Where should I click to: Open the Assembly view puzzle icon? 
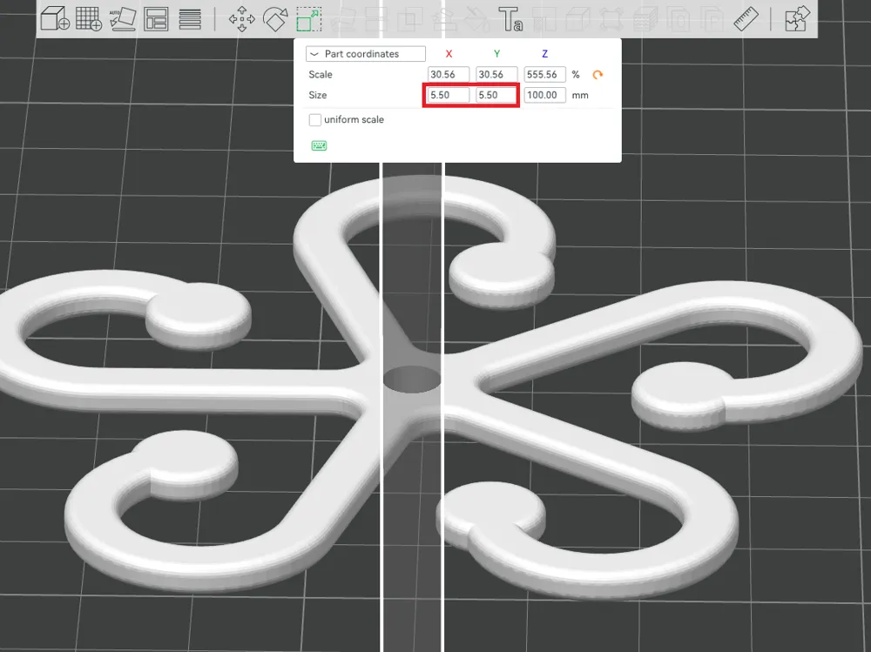[x=797, y=17]
